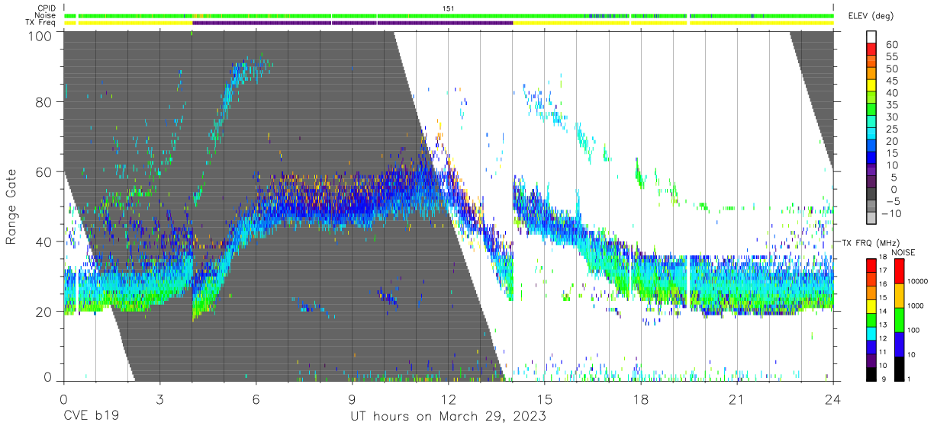
Task: Click the 80 tick on Range Gate axis
Action: [x=44, y=101]
